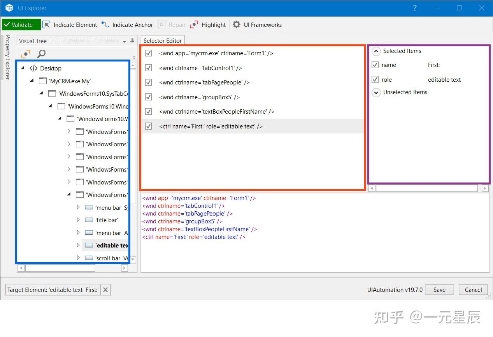Click the disabled Repair icon
Image resolution: width=493 pixels, height=337 pixels.
(161, 24)
